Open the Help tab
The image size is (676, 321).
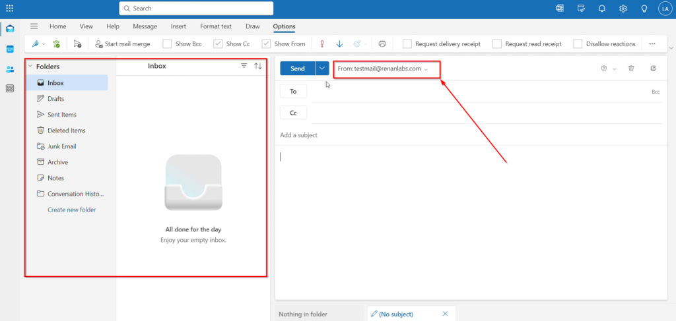(112, 26)
